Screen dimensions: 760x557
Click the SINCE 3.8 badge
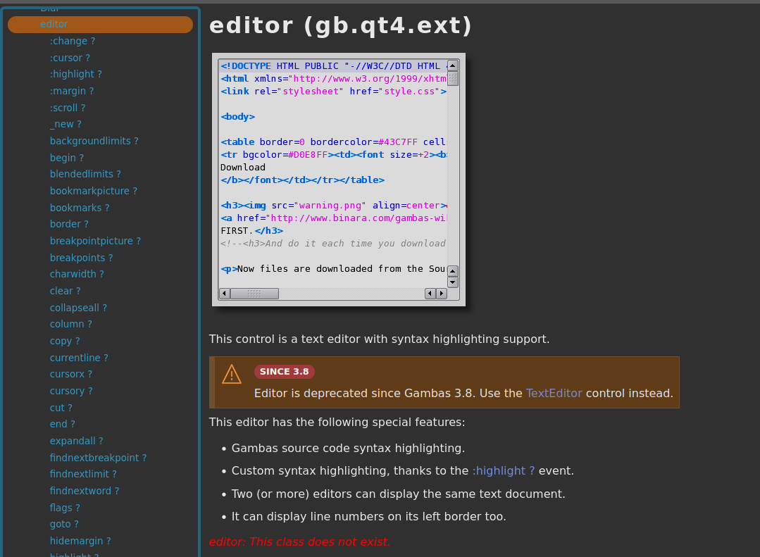click(x=284, y=372)
